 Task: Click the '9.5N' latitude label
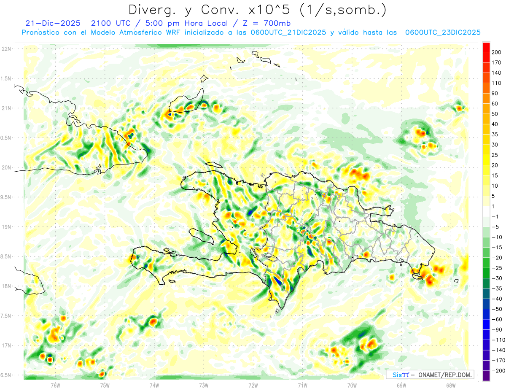click(x=6, y=197)
